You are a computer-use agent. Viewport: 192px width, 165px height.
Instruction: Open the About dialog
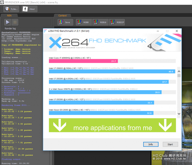29,9
